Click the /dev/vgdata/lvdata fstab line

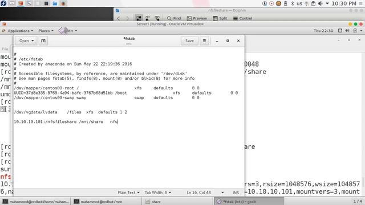point(71,112)
